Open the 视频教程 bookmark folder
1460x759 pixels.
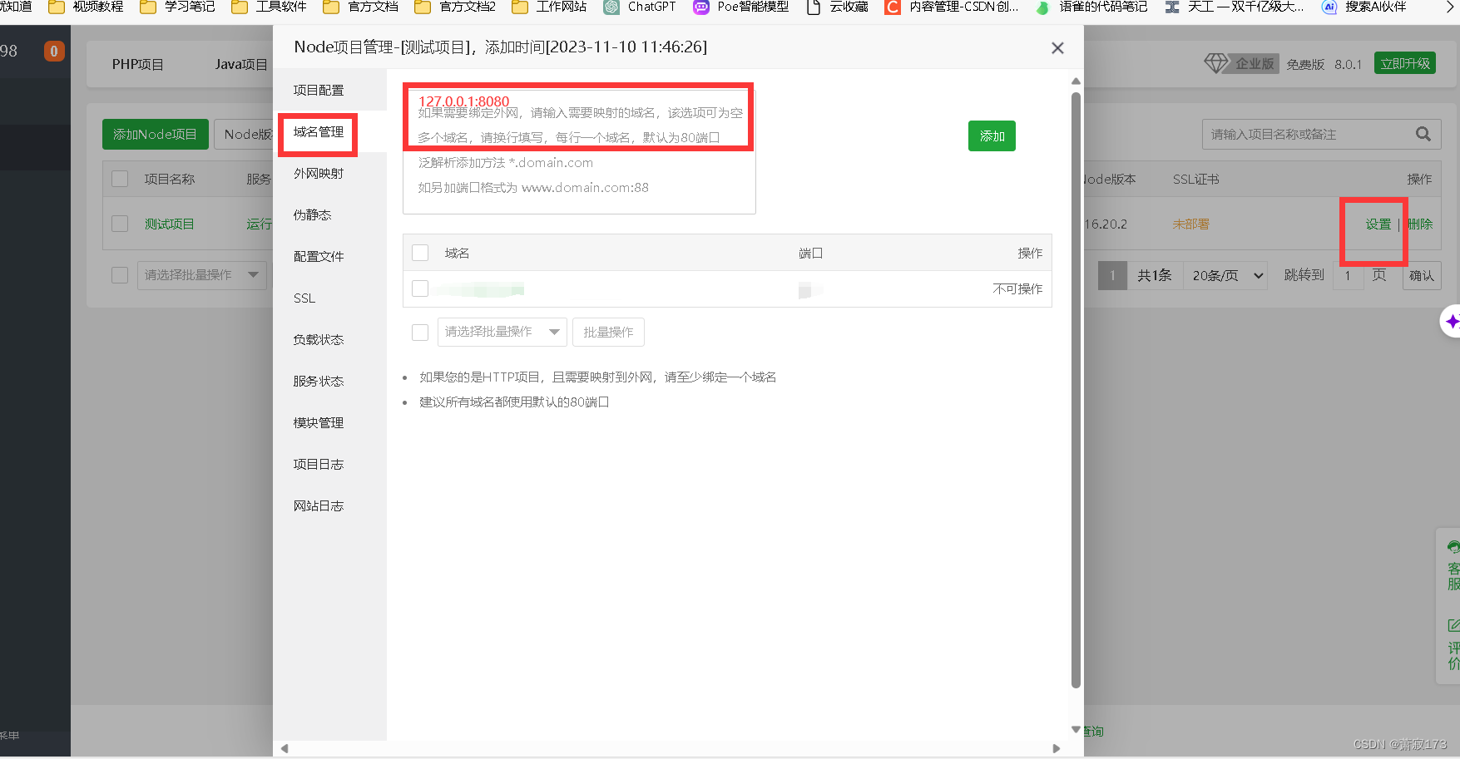point(86,7)
